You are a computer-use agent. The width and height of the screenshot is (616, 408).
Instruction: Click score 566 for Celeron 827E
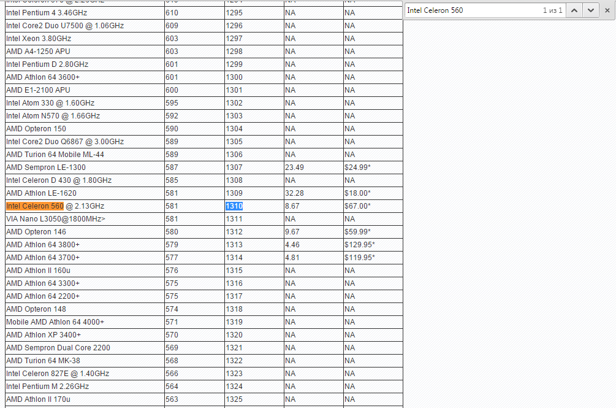(172, 374)
